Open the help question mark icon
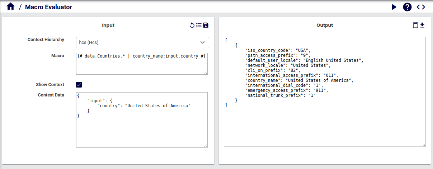Screen dimensions: 433x169 pos(407,7)
